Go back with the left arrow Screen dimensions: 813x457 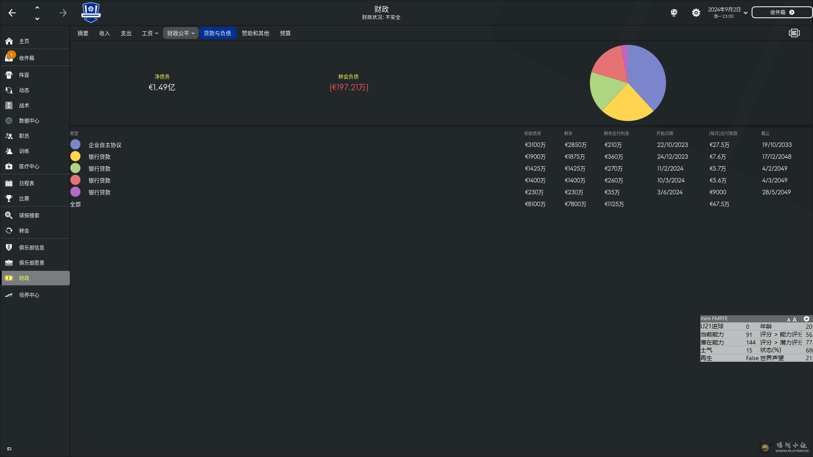(12, 13)
